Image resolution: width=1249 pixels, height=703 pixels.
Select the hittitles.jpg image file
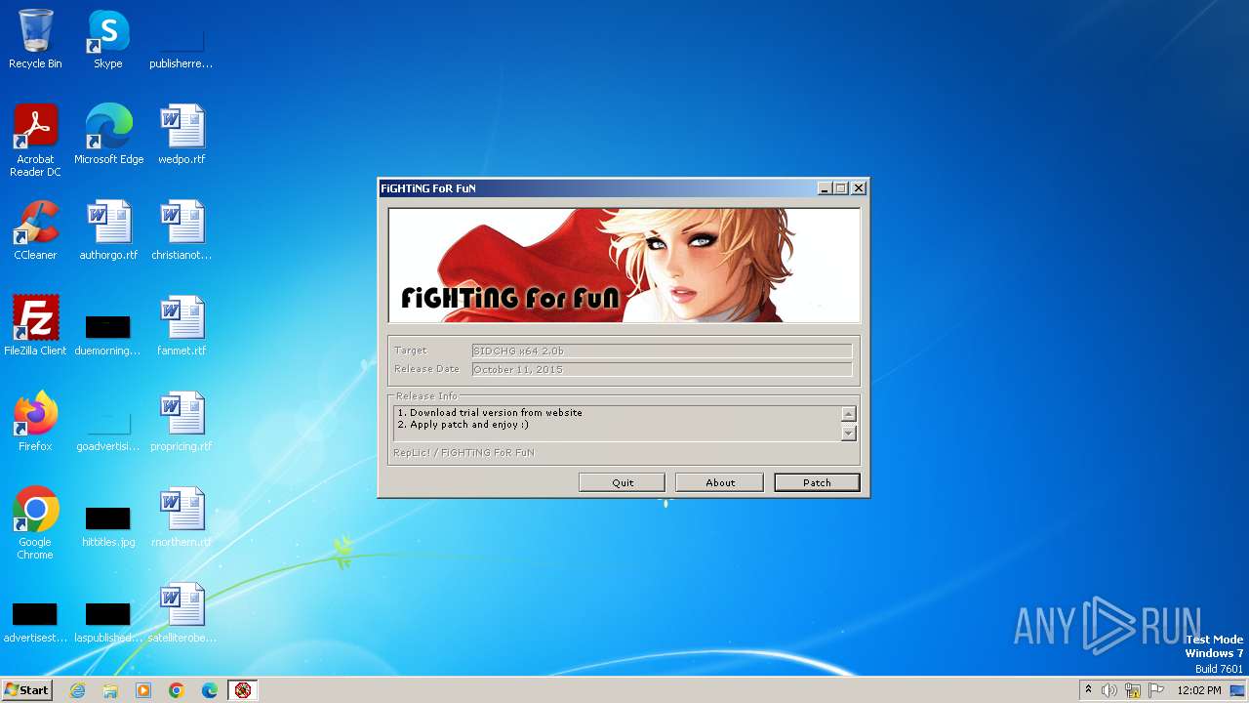click(x=108, y=525)
